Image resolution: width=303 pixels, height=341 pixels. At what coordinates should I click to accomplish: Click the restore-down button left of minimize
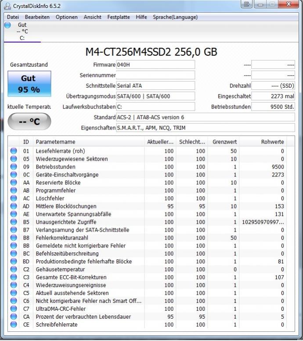[247, 4]
